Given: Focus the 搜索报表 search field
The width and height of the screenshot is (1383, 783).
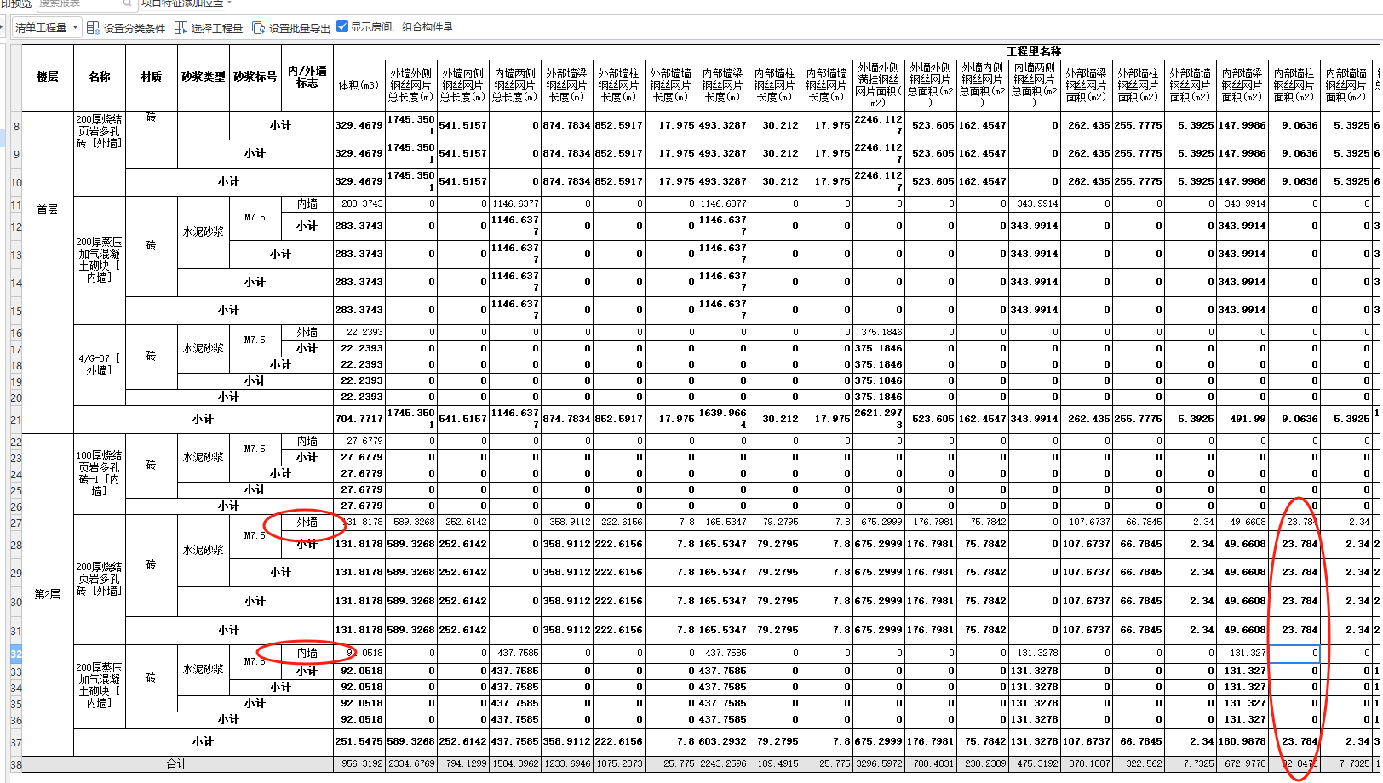Looking at the screenshot, I should (87, 3).
